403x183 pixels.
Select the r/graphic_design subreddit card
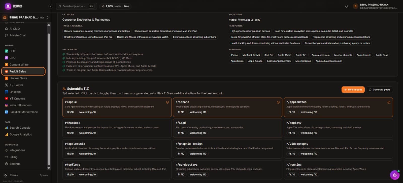(x=227, y=149)
